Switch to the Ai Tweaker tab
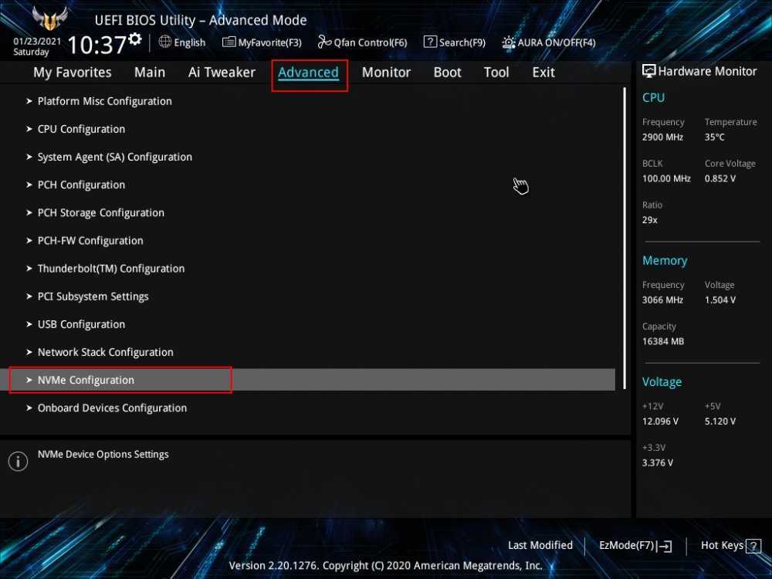Screen dimensions: 772x579 click(222, 73)
